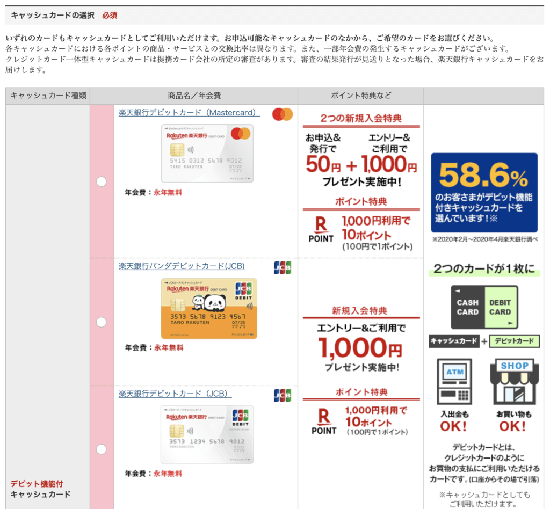Viewport: 550px width, 509px height.
Task: Click the R POINT icon under 50円＋1,000円 offer
Action: tap(321, 230)
